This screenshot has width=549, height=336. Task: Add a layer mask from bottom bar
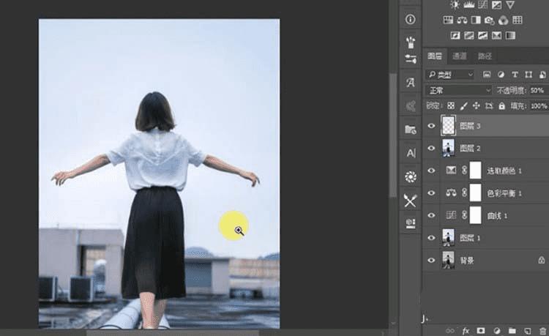pos(481,331)
